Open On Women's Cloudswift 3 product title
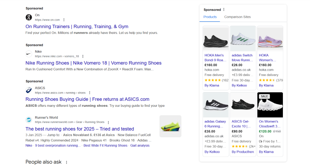This screenshot has height=166, width=310. 270,124
